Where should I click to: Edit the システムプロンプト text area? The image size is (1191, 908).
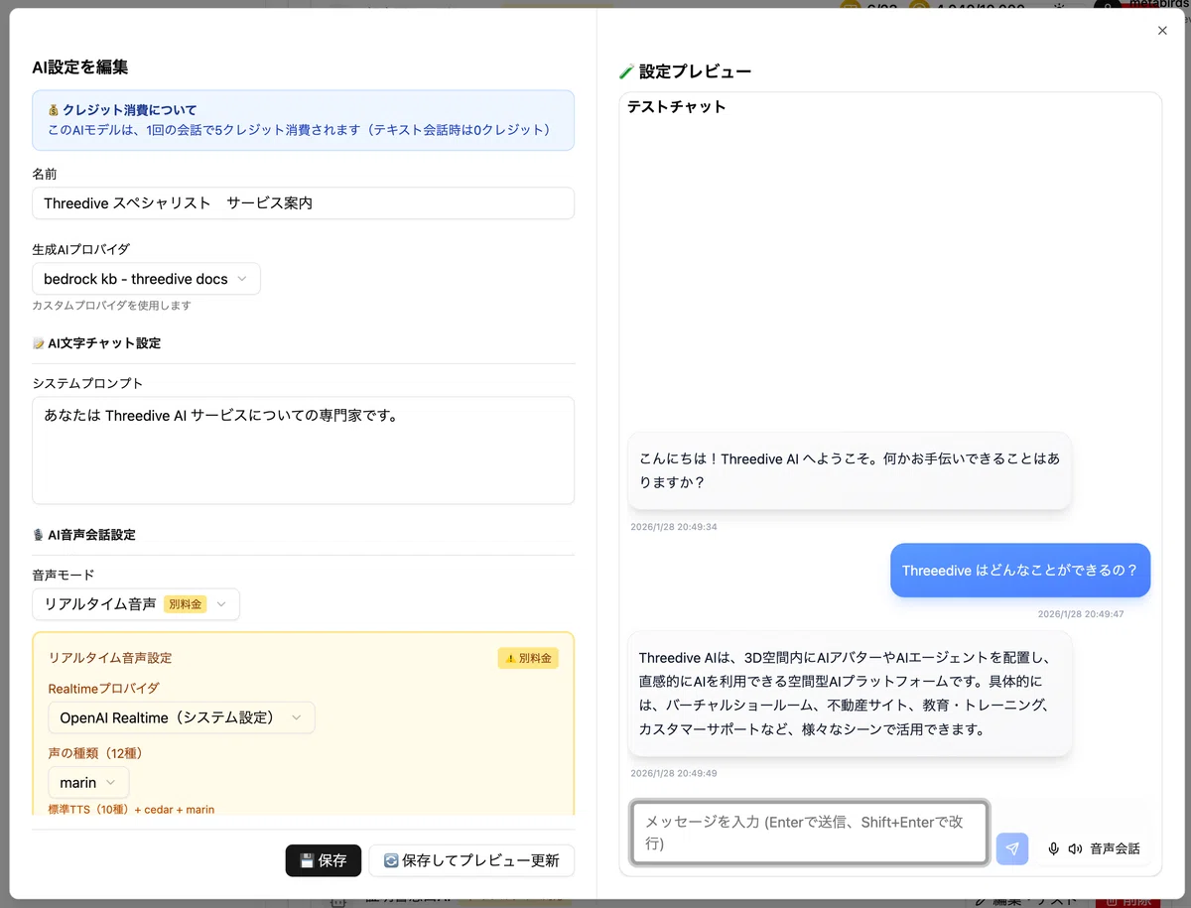coord(303,451)
